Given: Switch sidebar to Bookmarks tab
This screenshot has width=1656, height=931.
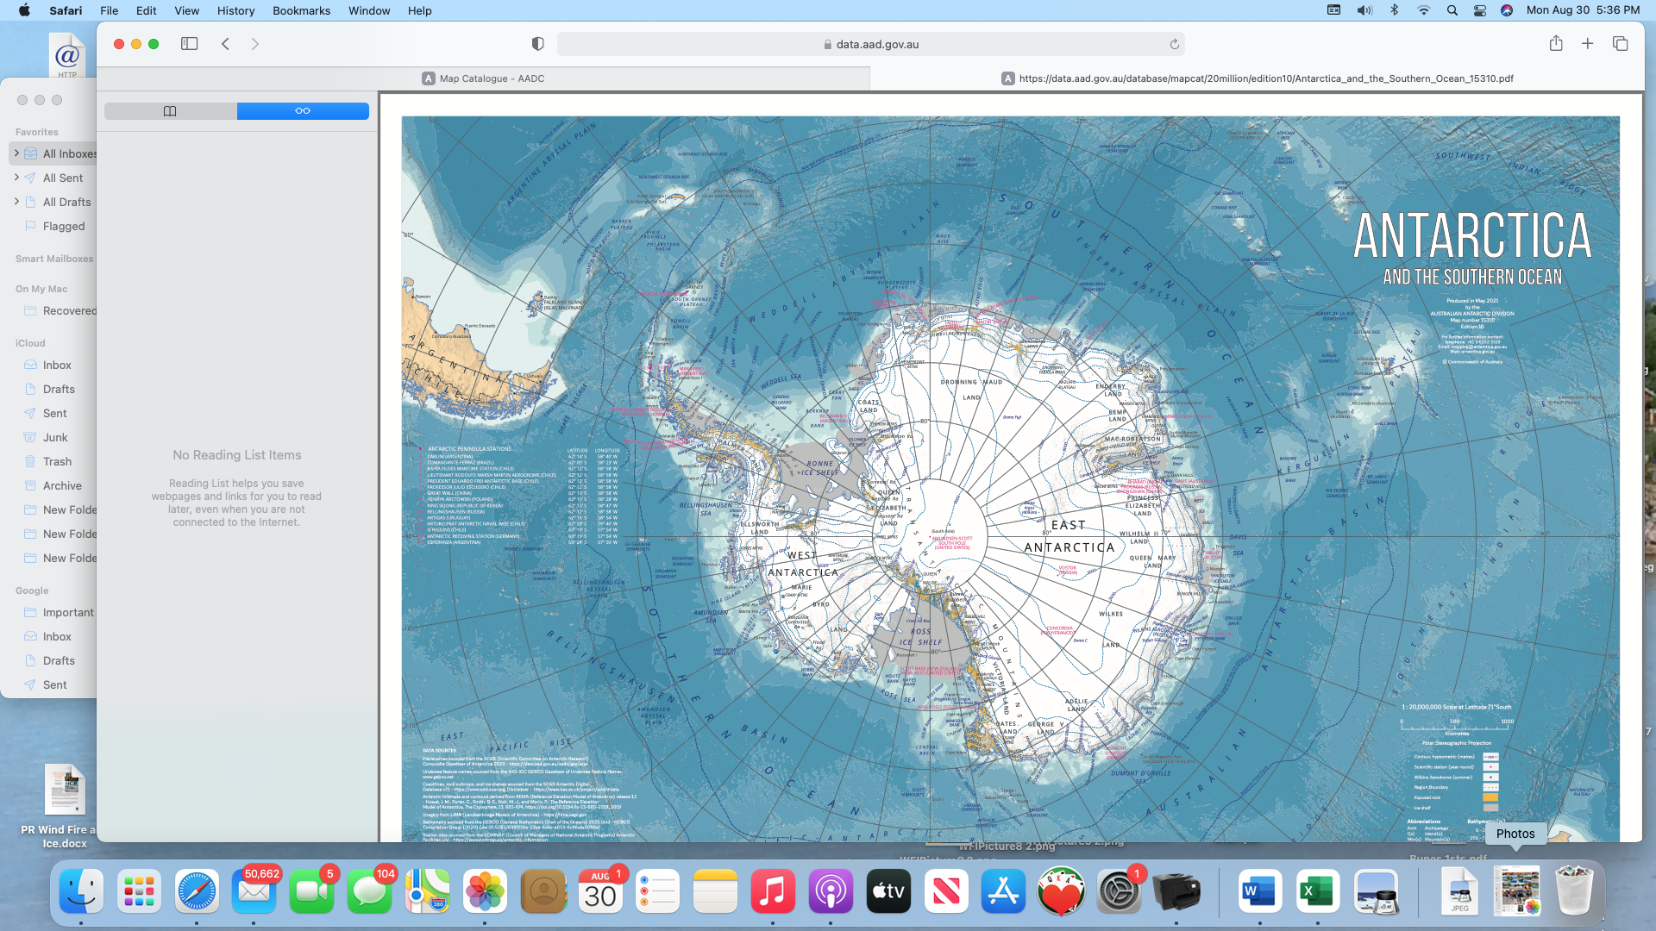Looking at the screenshot, I should pos(170,111).
